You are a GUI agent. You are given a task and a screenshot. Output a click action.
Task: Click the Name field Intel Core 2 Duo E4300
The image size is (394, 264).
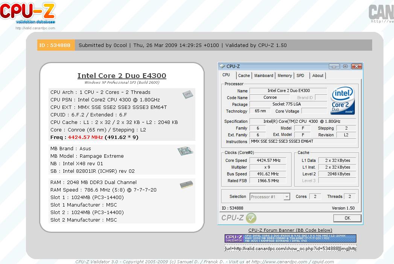289,91
